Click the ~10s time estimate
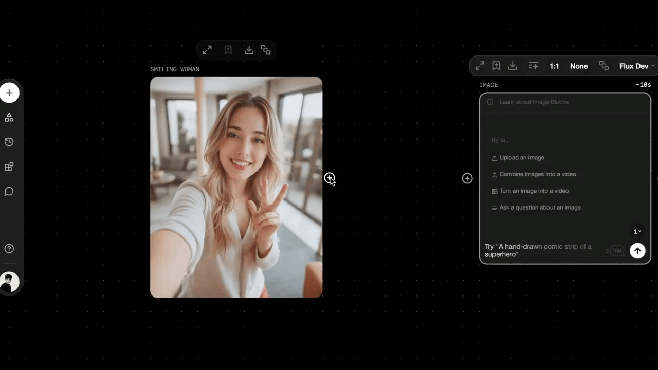The height and width of the screenshot is (370, 658). (x=643, y=85)
